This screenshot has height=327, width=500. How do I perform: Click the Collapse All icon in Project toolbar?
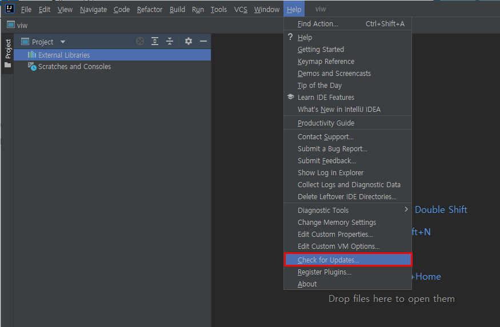[x=170, y=42]
